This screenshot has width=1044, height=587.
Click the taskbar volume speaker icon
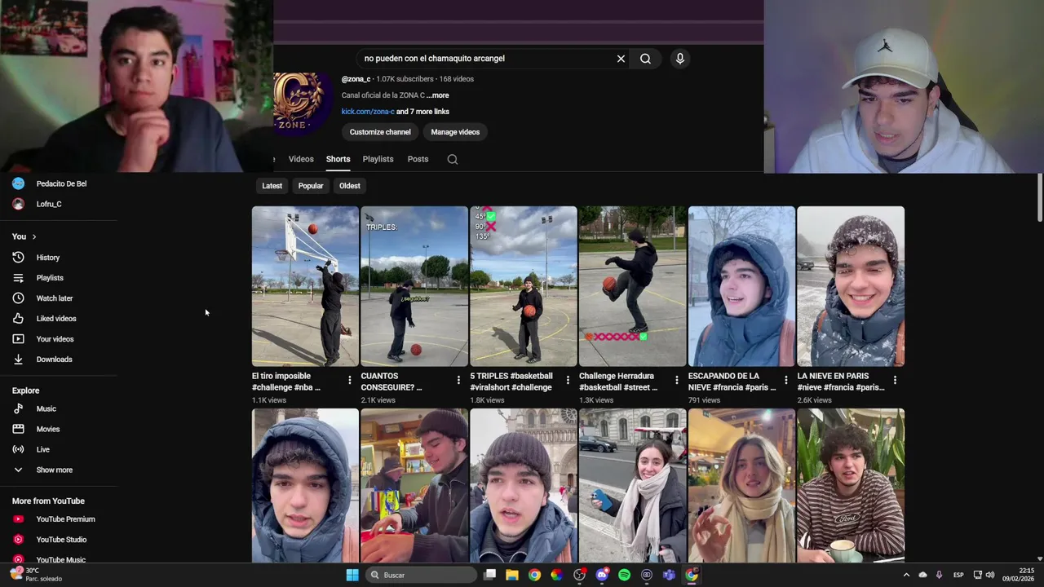[990, 575]
